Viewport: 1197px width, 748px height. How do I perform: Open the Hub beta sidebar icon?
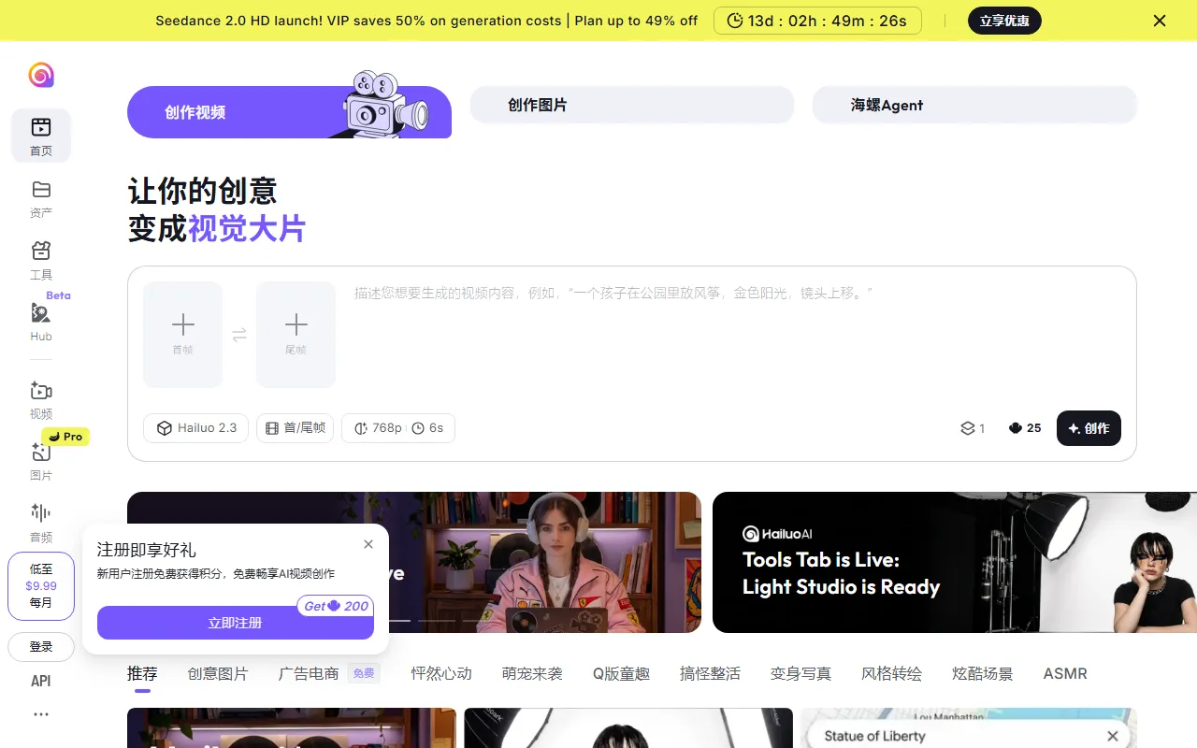coord(41,314)
